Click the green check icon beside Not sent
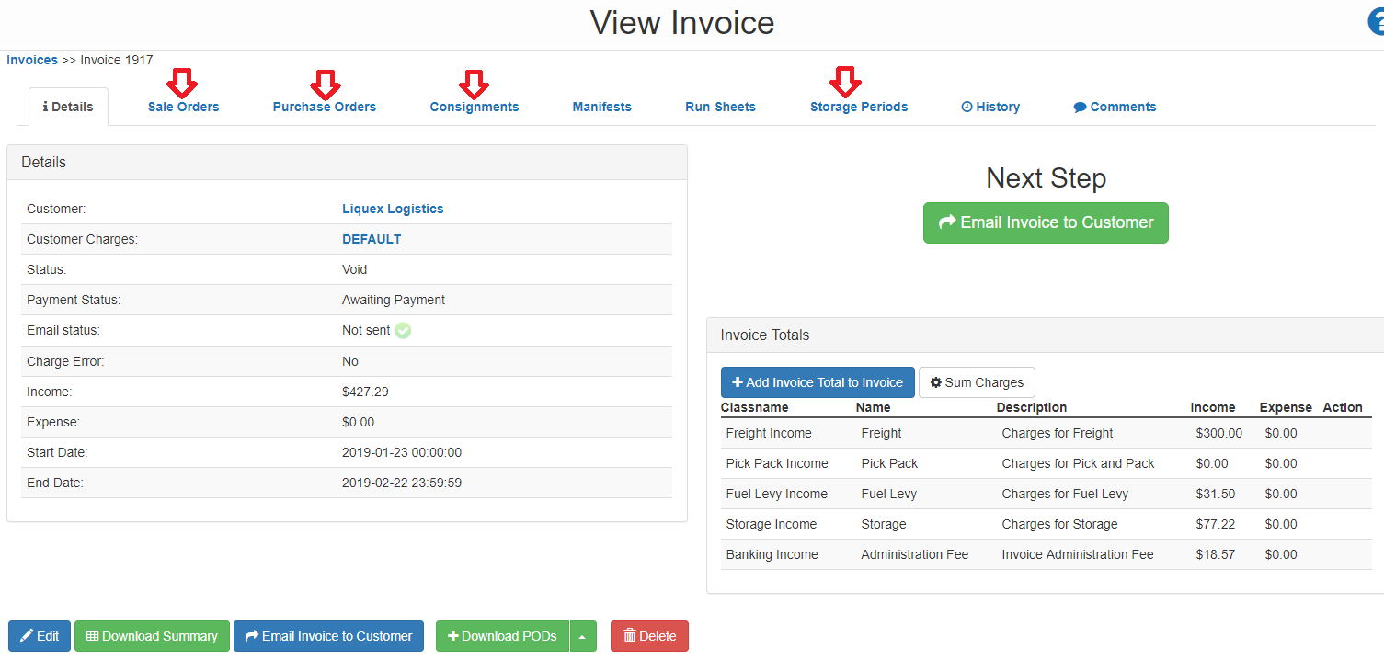Viewport: 1384px width, 671px height. point(403,331)
